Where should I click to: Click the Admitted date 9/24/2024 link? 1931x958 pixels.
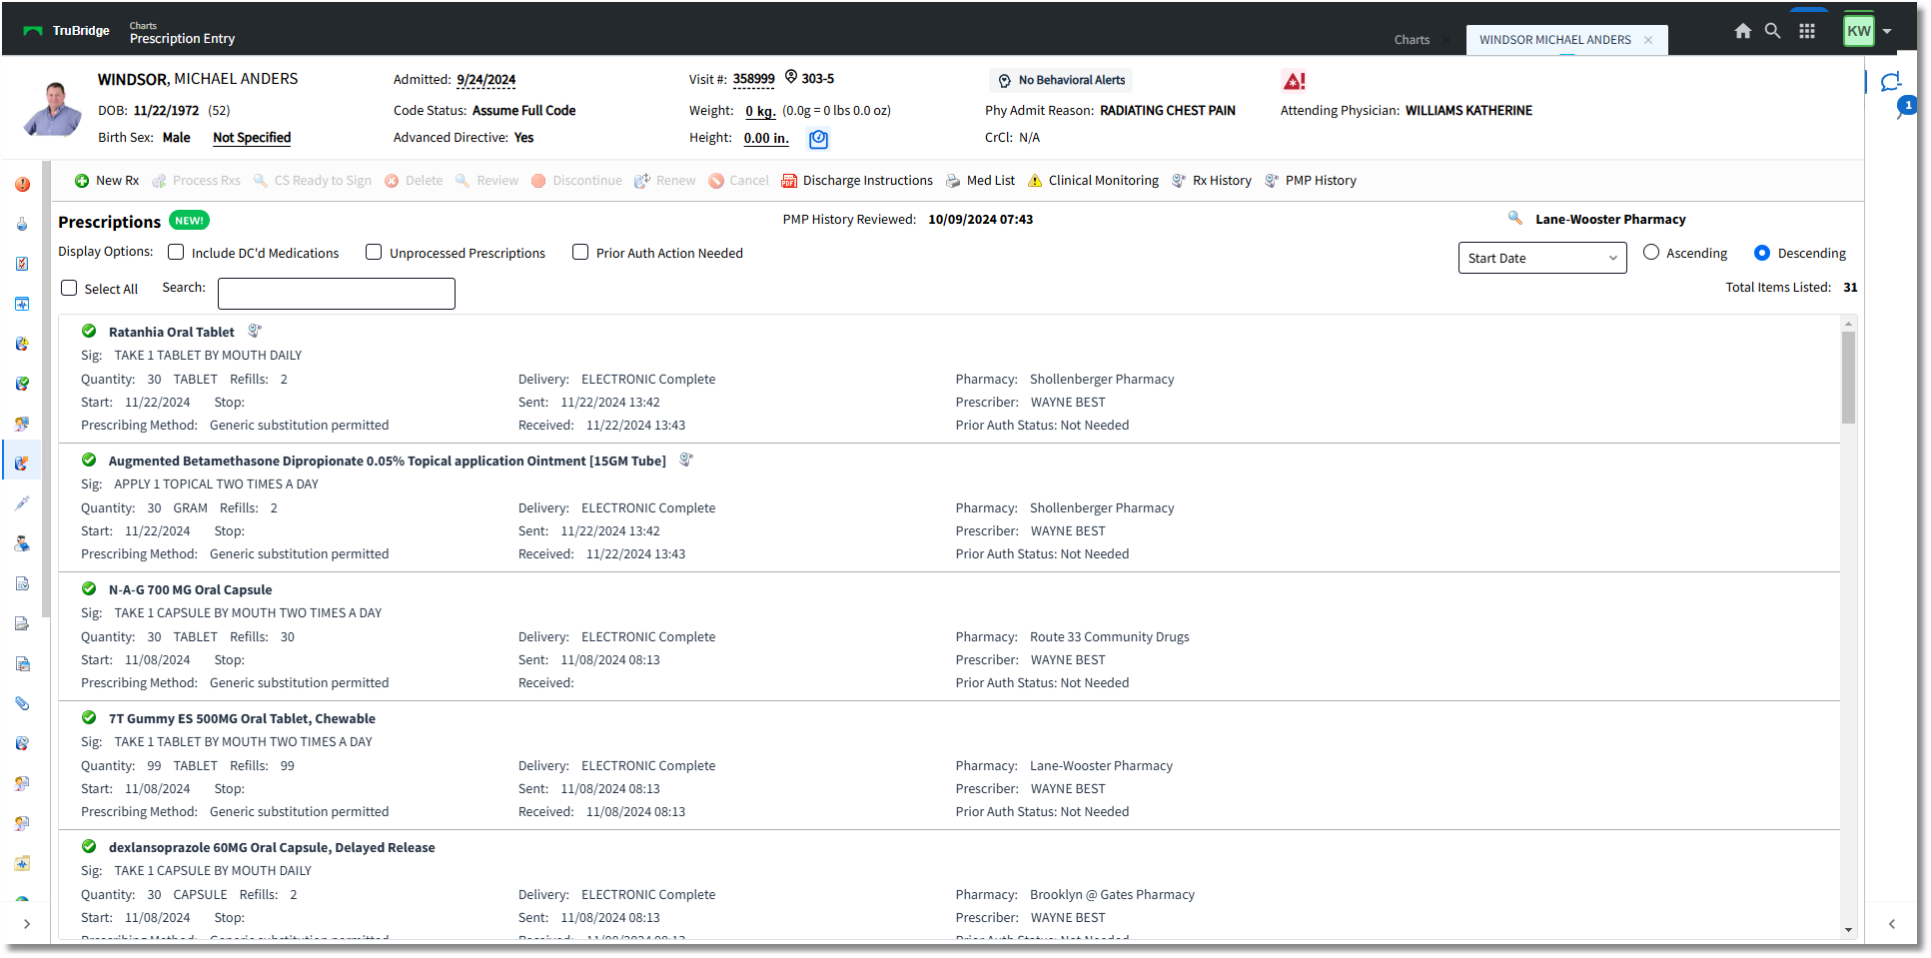[x=486, y=80]
